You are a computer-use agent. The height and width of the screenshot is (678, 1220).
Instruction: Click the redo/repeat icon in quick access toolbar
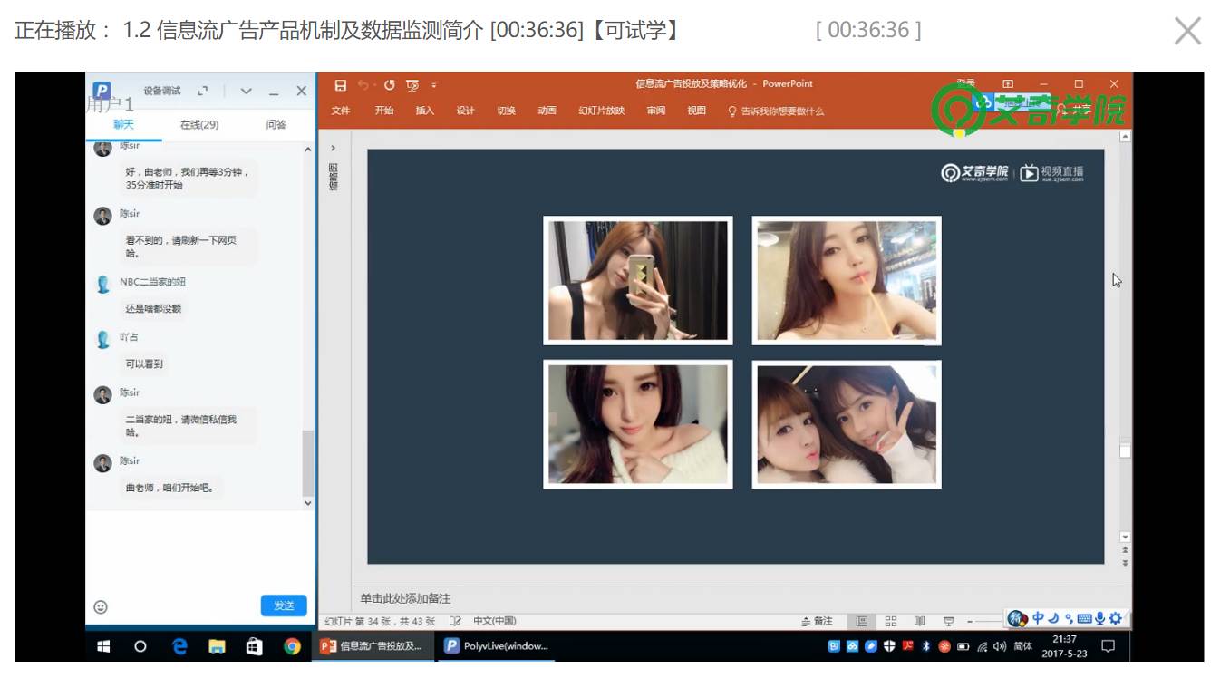(x=390, y=85)
